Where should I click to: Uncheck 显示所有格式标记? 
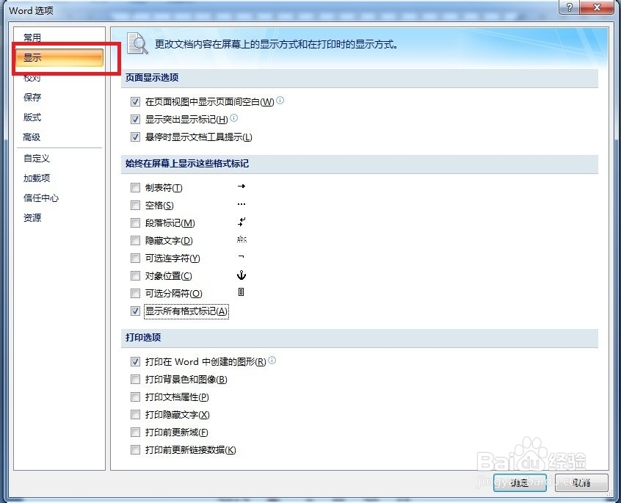pos(135,311)
